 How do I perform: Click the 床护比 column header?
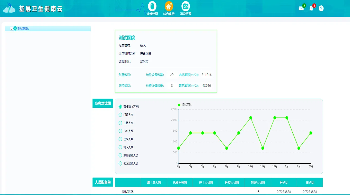[310, 182]
